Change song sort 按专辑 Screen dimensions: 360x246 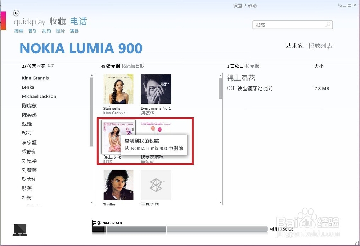click(x=252, y=66)
